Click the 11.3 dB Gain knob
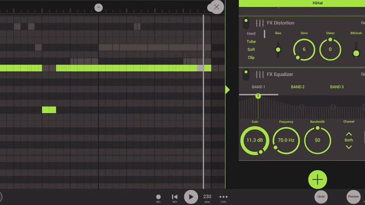Viewport: 365px width, 205px height. pyautogui.click(x=255, y=141)
